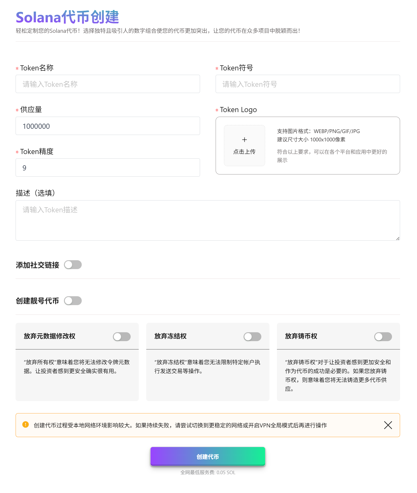Image resolution: width=417 pixels, height=493 pixels.
Task: Click the 放弃元数据修改权 card title
Action: tap(49, 336)
